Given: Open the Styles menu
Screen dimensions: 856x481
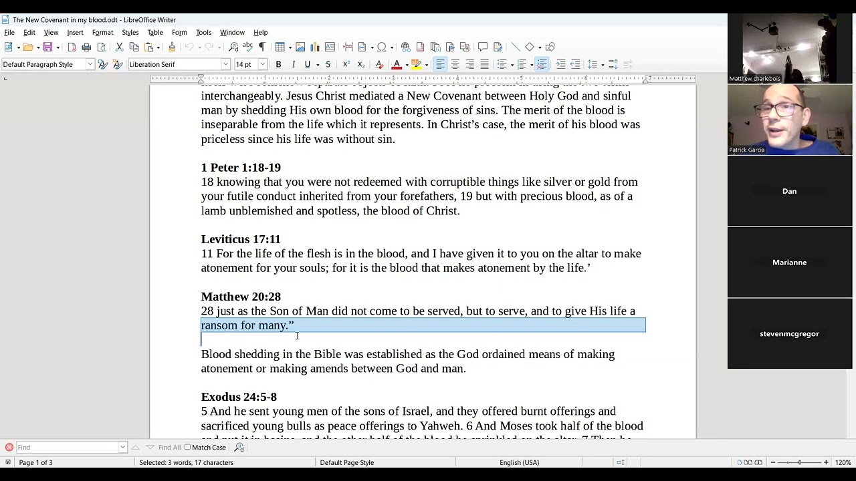Looking at the screenshot, I should tap(130, 32).
